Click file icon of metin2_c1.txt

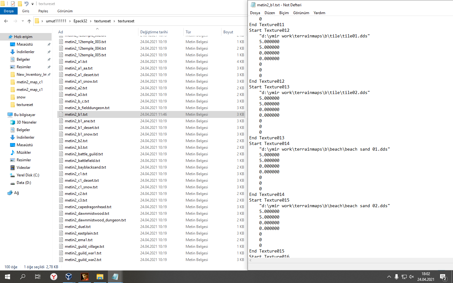click(61, 174)
